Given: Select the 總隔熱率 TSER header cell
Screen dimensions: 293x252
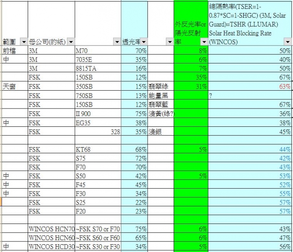Looking at the screenshot, I should [249, 23].
